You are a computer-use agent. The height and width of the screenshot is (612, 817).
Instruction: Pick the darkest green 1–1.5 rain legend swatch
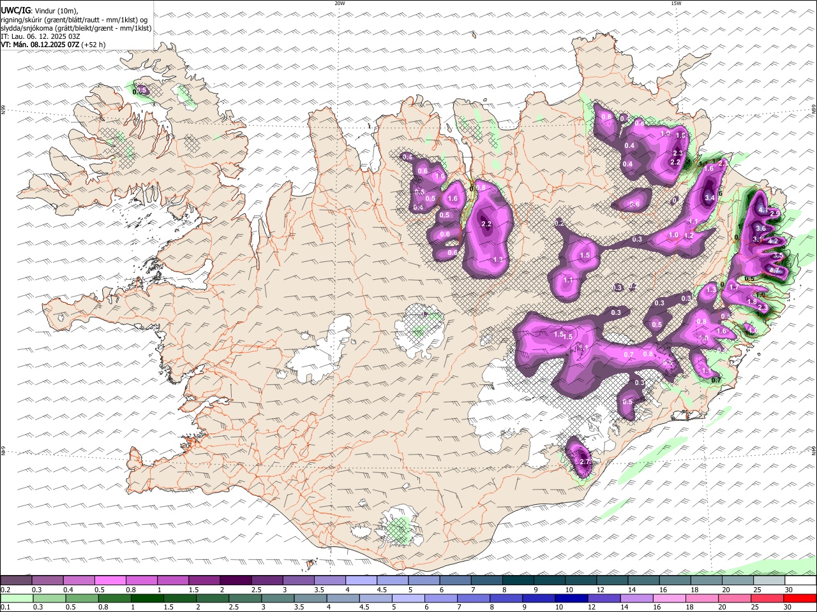[x=147, y=598]
